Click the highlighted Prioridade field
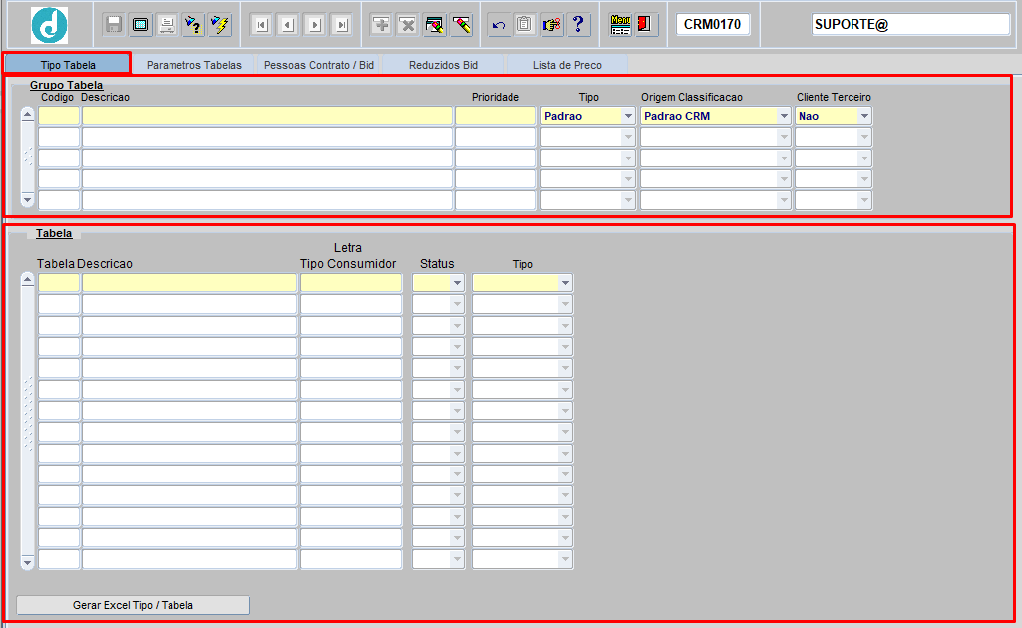 tap(496, 116)
